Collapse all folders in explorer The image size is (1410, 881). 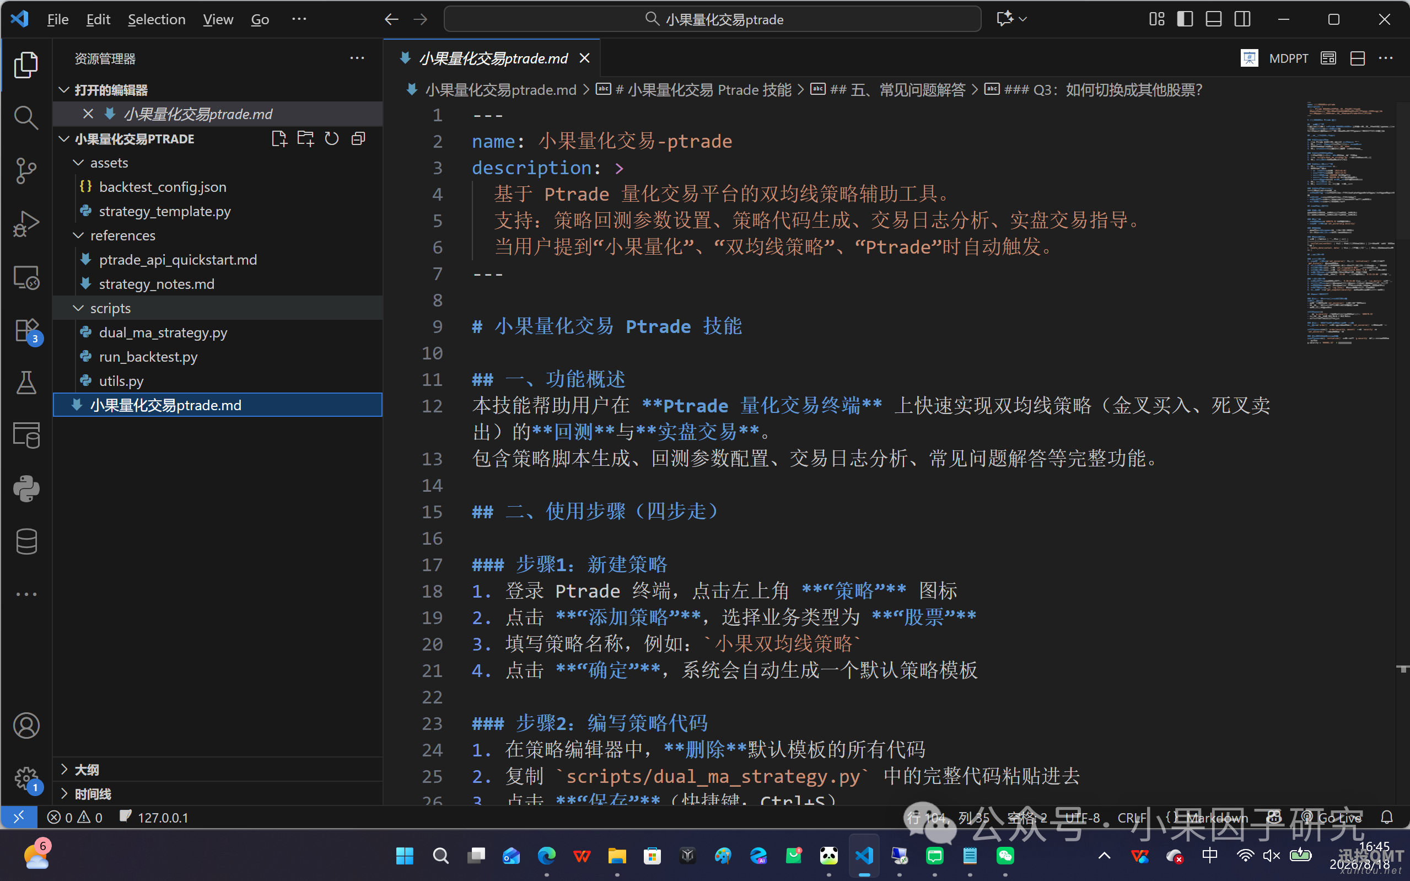point(358,139)
